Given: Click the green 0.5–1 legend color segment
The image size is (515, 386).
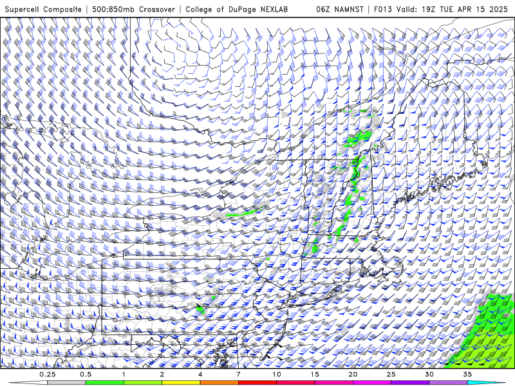Looking at the screenshot, I should tap(105, 383).
